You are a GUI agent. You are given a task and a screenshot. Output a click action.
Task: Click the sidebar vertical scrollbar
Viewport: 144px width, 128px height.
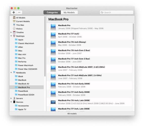pos(45,46)
